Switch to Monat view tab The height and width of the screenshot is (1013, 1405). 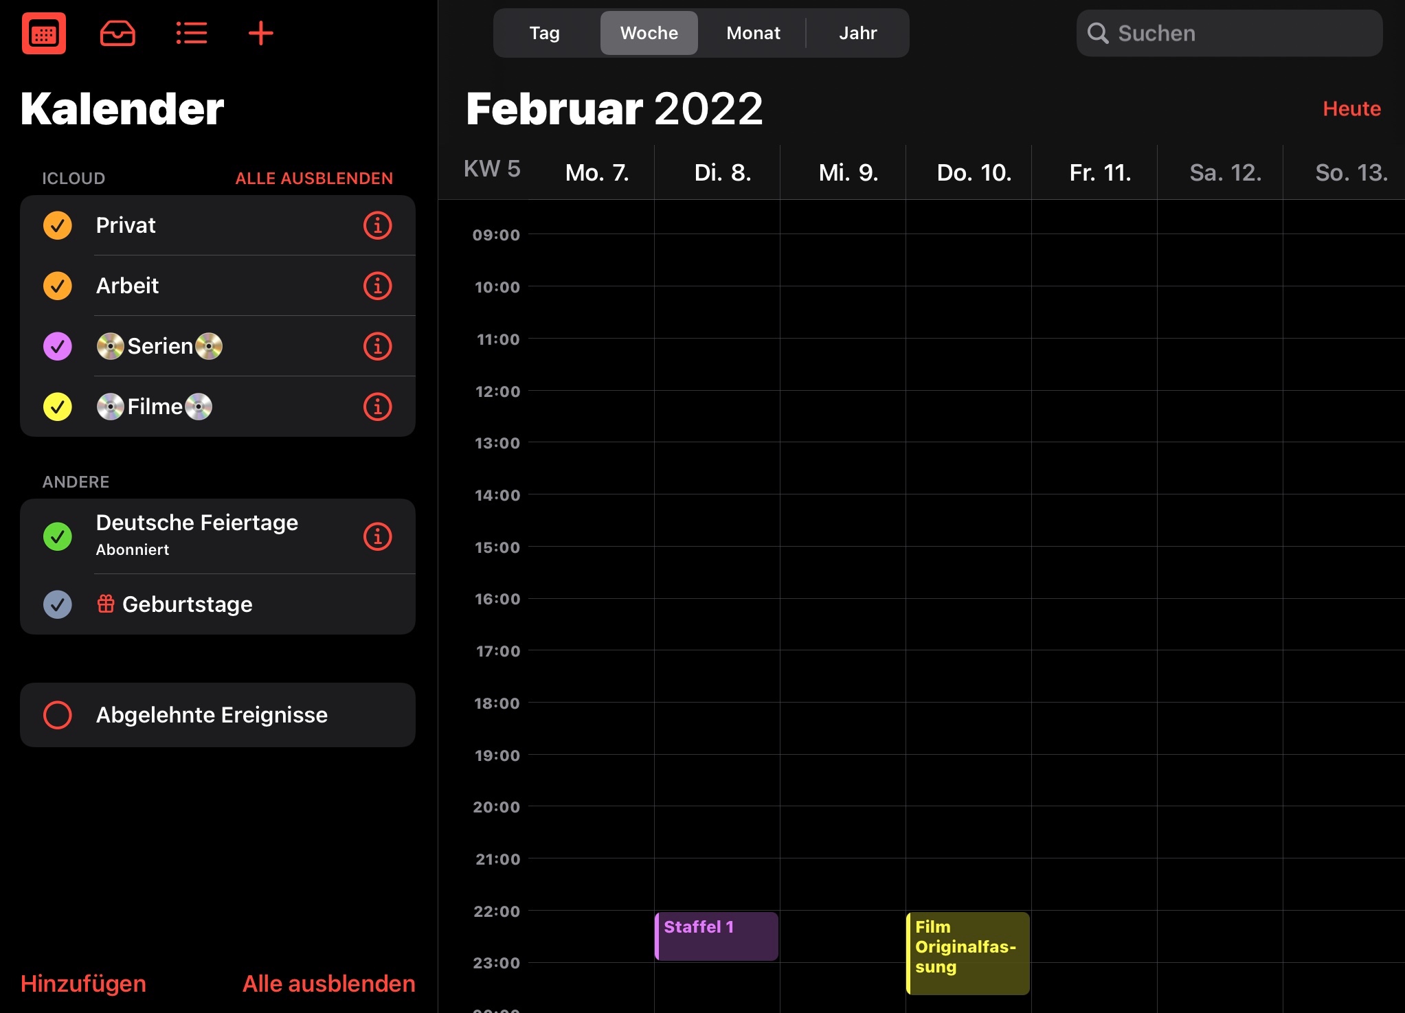click(x=753, y=33)
